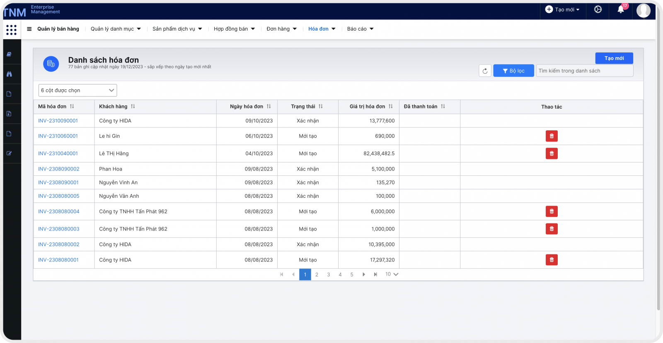Jump to the last page arrow
663x343 pixels.
(x=375, y=274)
